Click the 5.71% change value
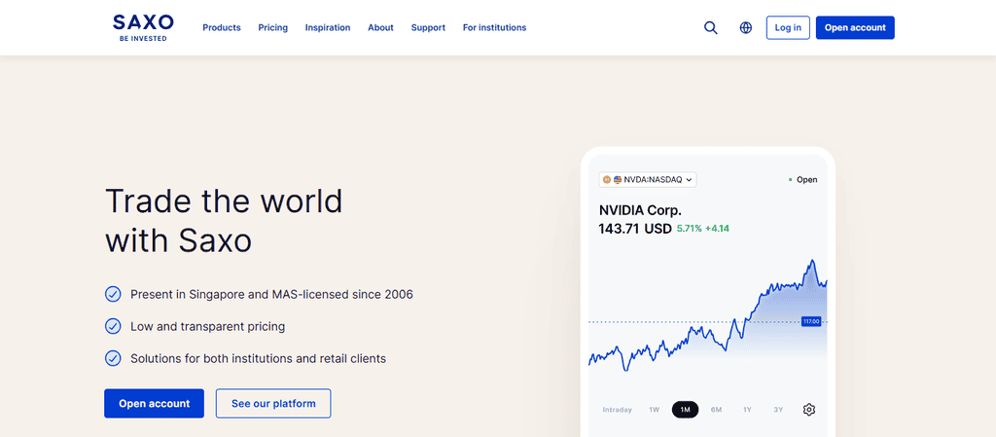This screenshot has height=437, width=996. [690, 229]
